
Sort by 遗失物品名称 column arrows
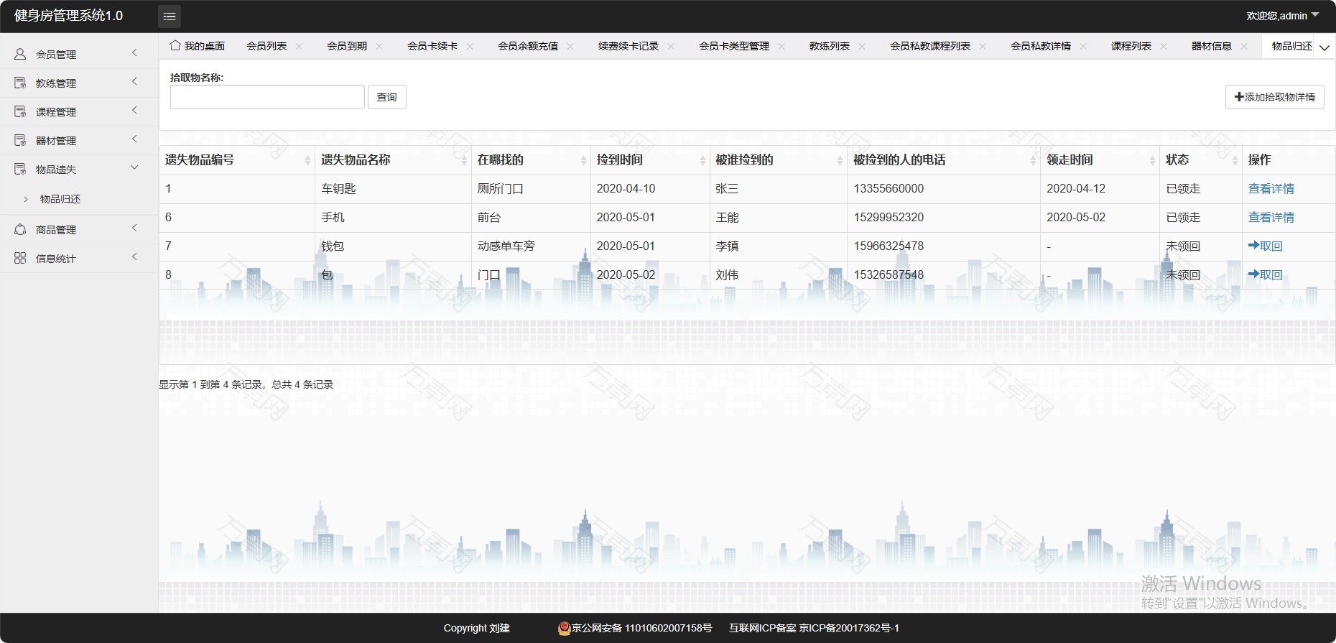point(464,160)
